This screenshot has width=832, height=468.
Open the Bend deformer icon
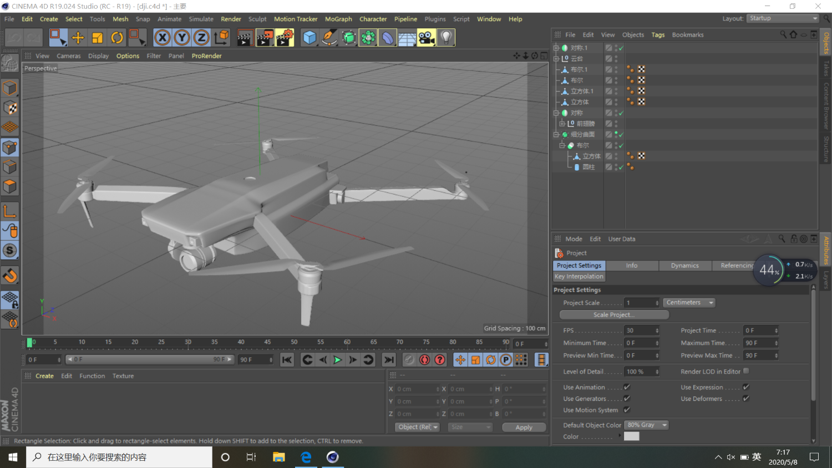(x=387, y=37)
